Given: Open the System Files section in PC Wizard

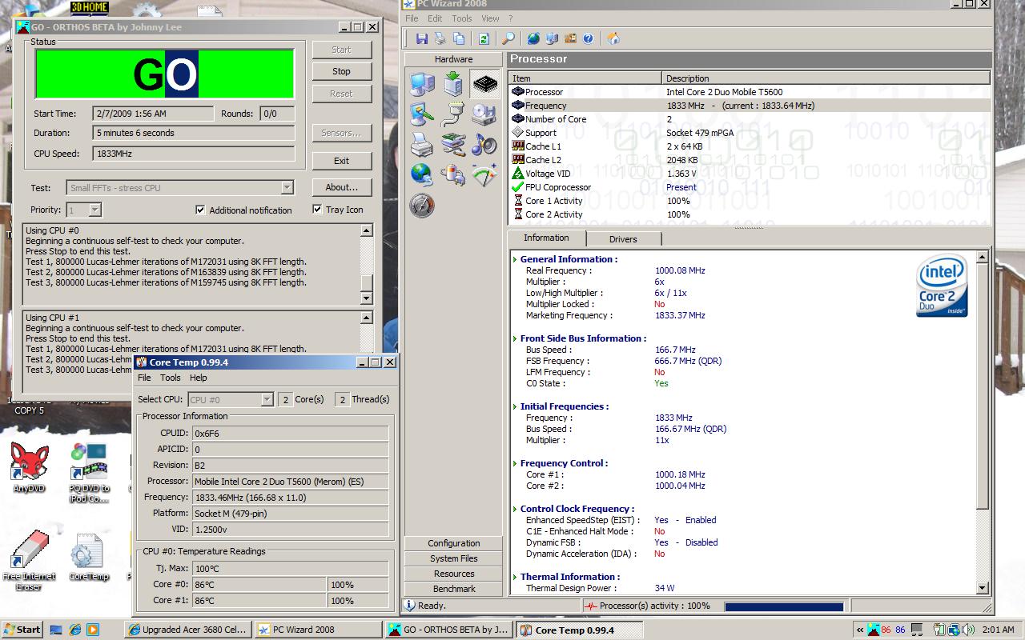Looking at the screenshot, I should pyautogui.click(x=454, y=558).
